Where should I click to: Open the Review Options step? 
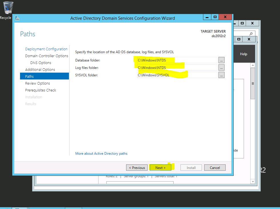click(x=37, y=83)
